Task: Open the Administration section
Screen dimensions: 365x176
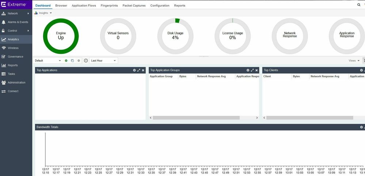Action: pos(16,82)
